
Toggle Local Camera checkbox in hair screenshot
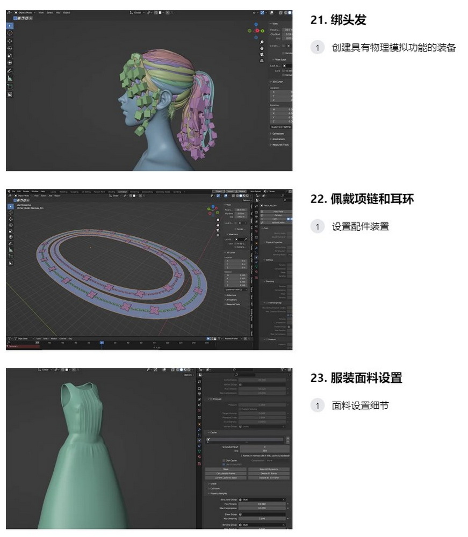tap(283, 46)
